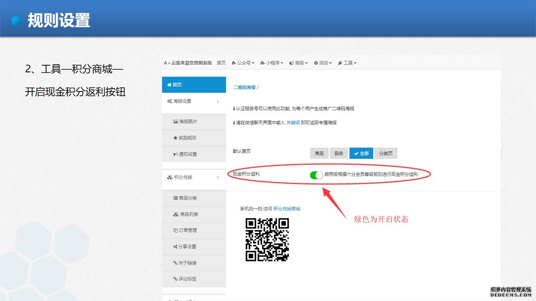
Task: Click the info icon before 请在微信聊天界面 text
Action: [x=234, y=122]
